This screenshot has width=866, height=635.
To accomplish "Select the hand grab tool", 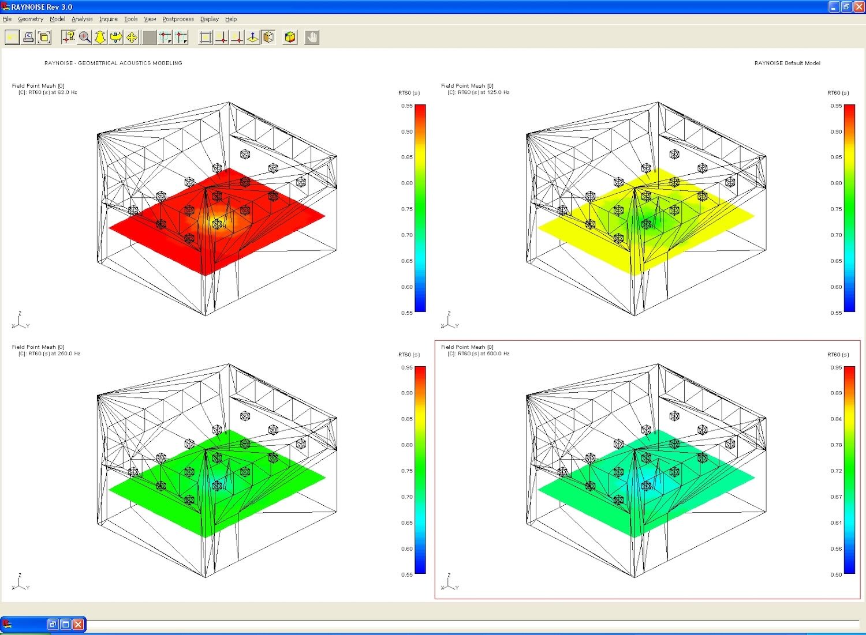I will tap(312, 37).
